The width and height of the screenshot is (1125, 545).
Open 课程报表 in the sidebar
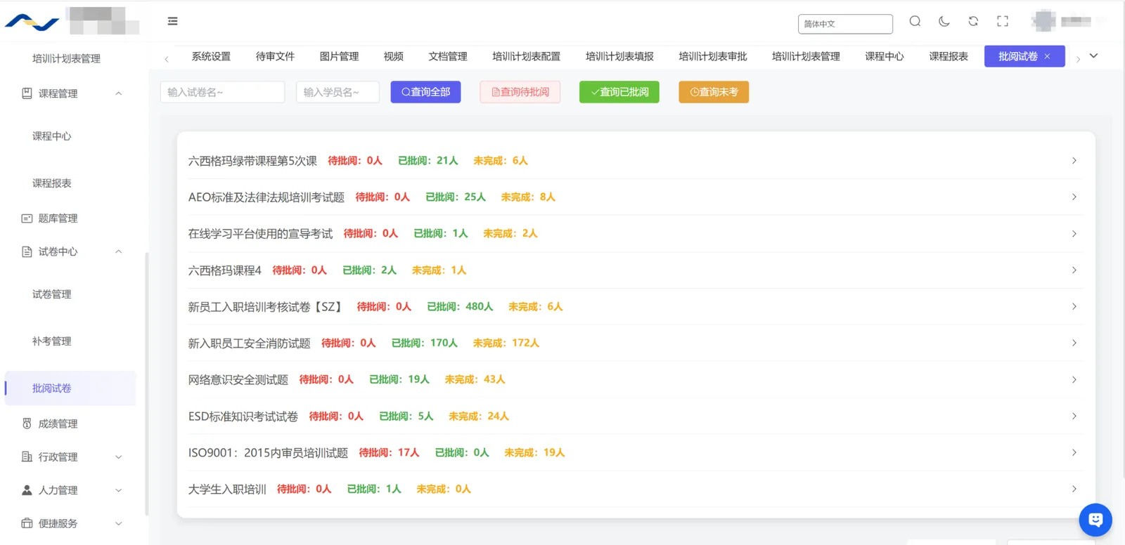(x=52, y=183)
